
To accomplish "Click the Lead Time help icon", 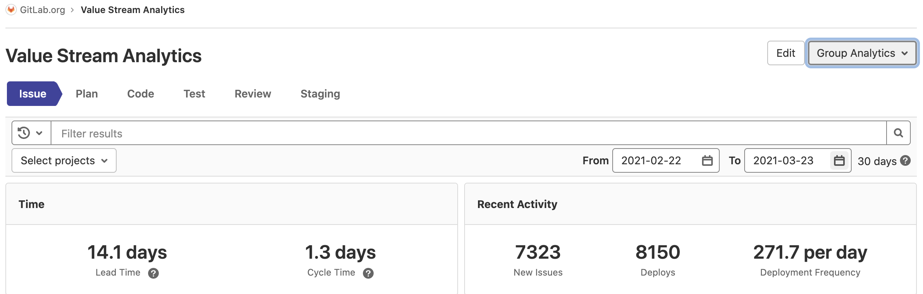I will [154, 273].
